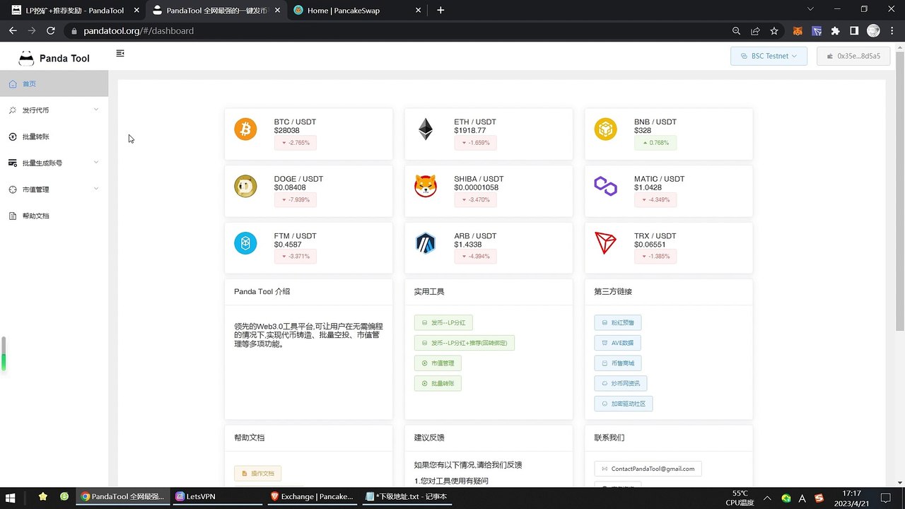Open the 粉红预售 third-party link
The width and height of the screenshot is (905, 509).
coord(618,323)
